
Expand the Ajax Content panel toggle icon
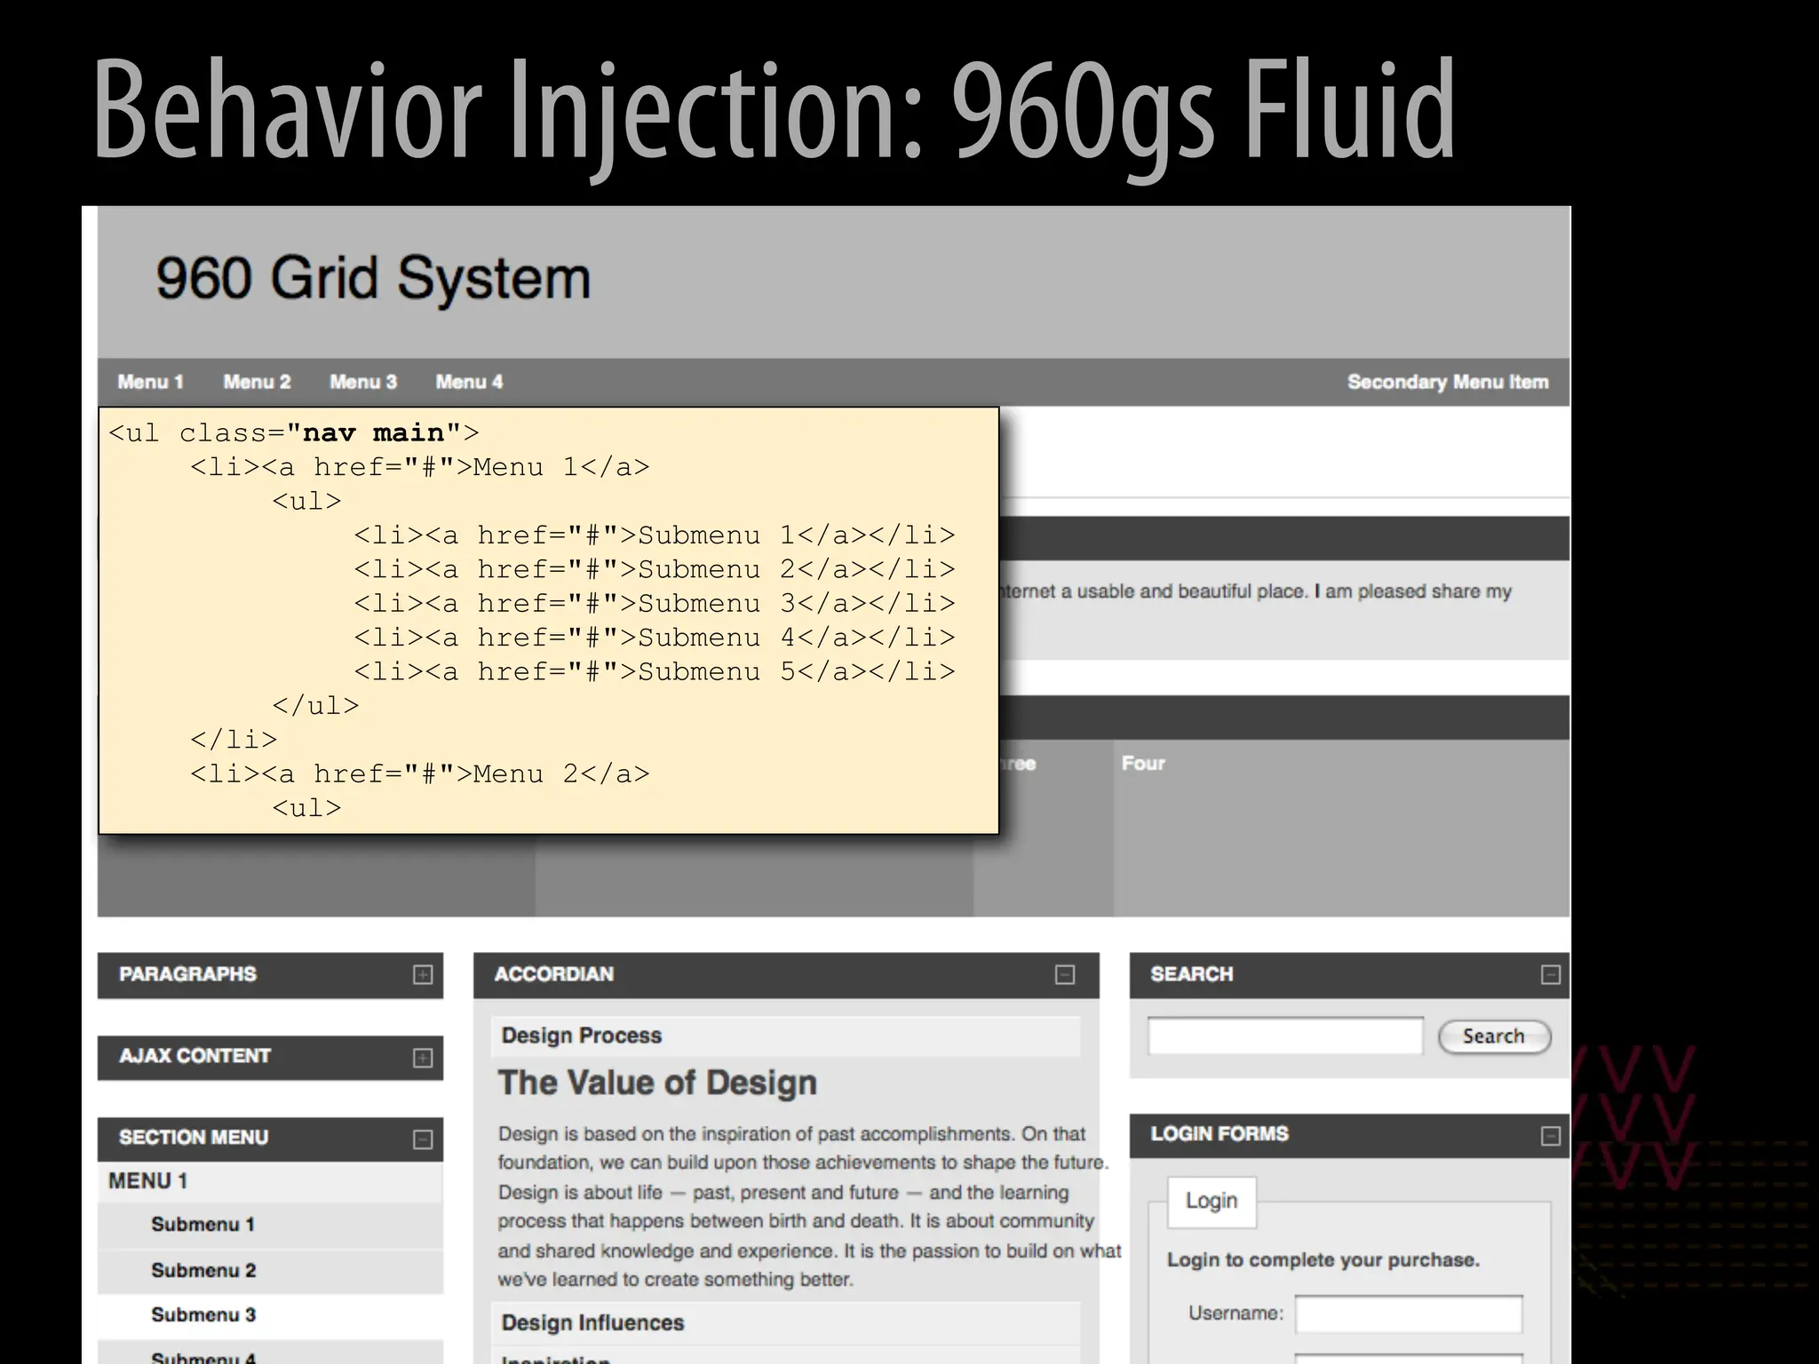(x=423, y=1058)
